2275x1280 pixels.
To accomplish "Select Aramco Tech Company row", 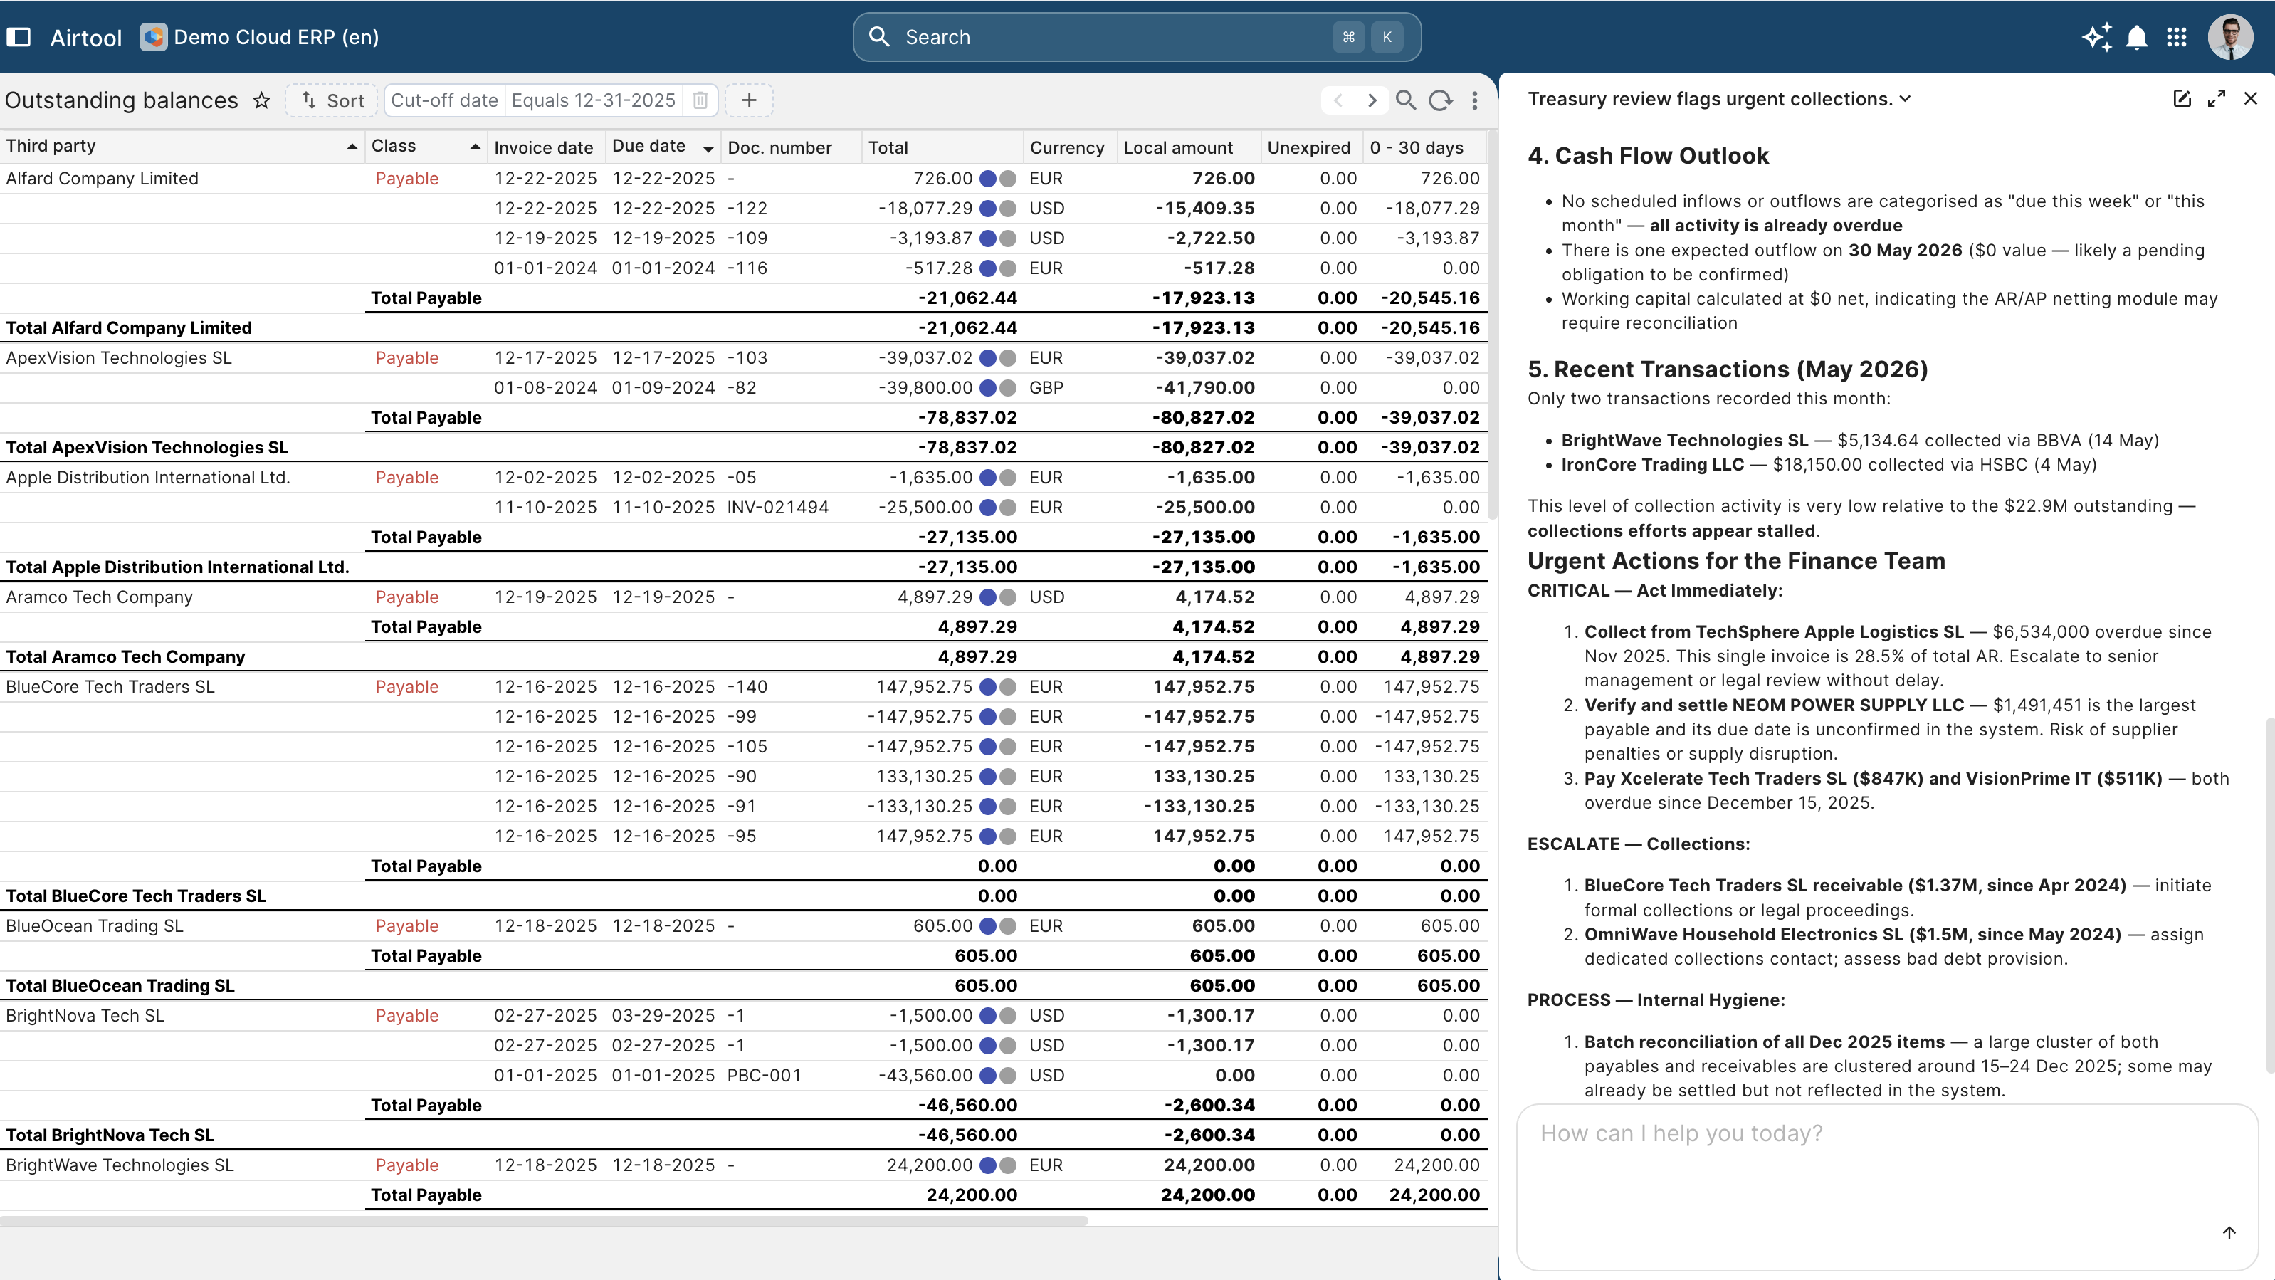I will pyautogui.click(x=744, y=597).
